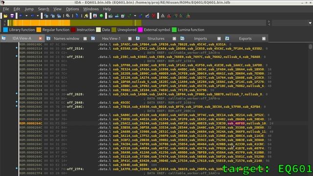Click the pencil edit toolbar icon

click(147, 16)
